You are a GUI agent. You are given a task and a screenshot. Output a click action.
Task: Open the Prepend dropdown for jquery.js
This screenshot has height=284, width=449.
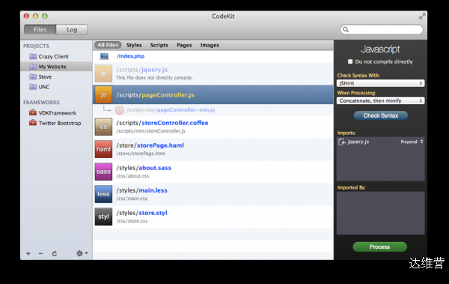(x=412, y=142)
